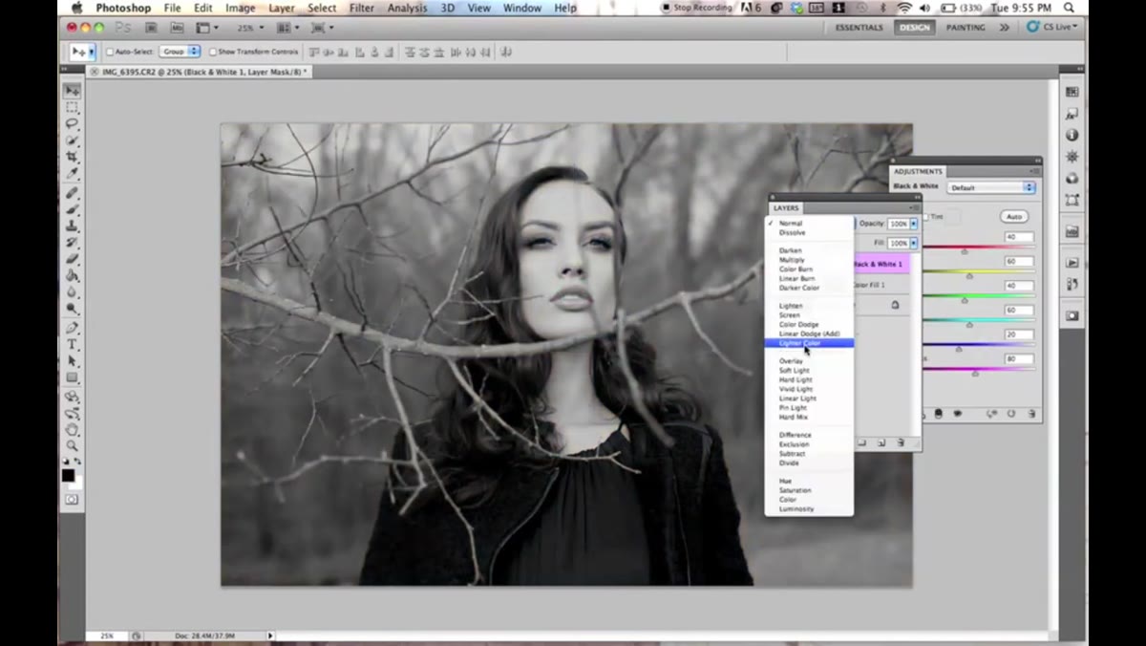Open the Apple menu
1146x646 pixels.
tap(75, 8)
